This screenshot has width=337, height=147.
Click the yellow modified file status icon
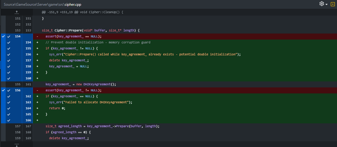(x=333, y=4)
